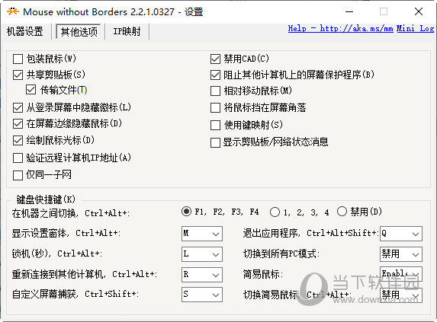The width and height of the screenshot is (437, 322).
Task: Expand the 切换到所有PC模式 dropdown
Action: (x=401, y=254)
